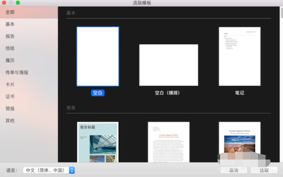Select the 空白 blank portrait template thumbnail
The image size is (283, 177).
tap(97, 57)
